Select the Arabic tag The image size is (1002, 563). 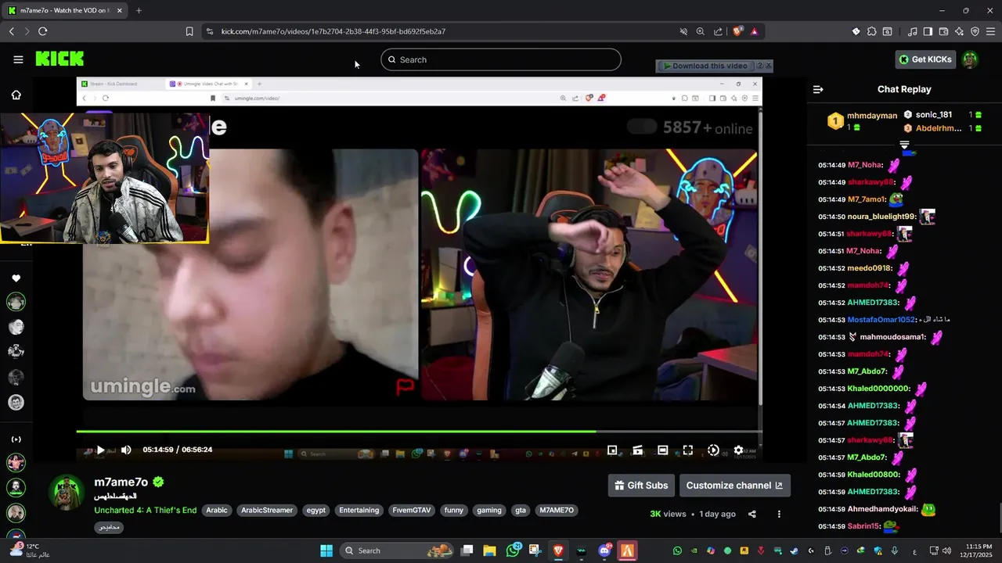[x=217, y=511]
